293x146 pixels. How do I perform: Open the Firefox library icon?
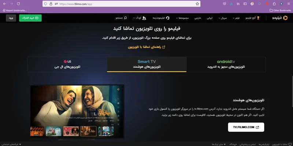[x=238, y=4]
